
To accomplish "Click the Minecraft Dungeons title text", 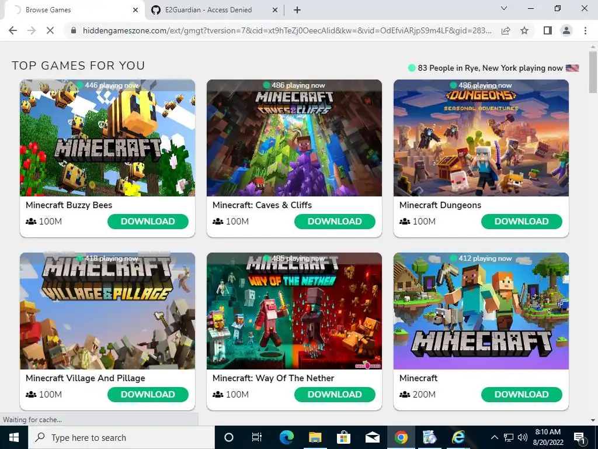I will click(440, 205).
